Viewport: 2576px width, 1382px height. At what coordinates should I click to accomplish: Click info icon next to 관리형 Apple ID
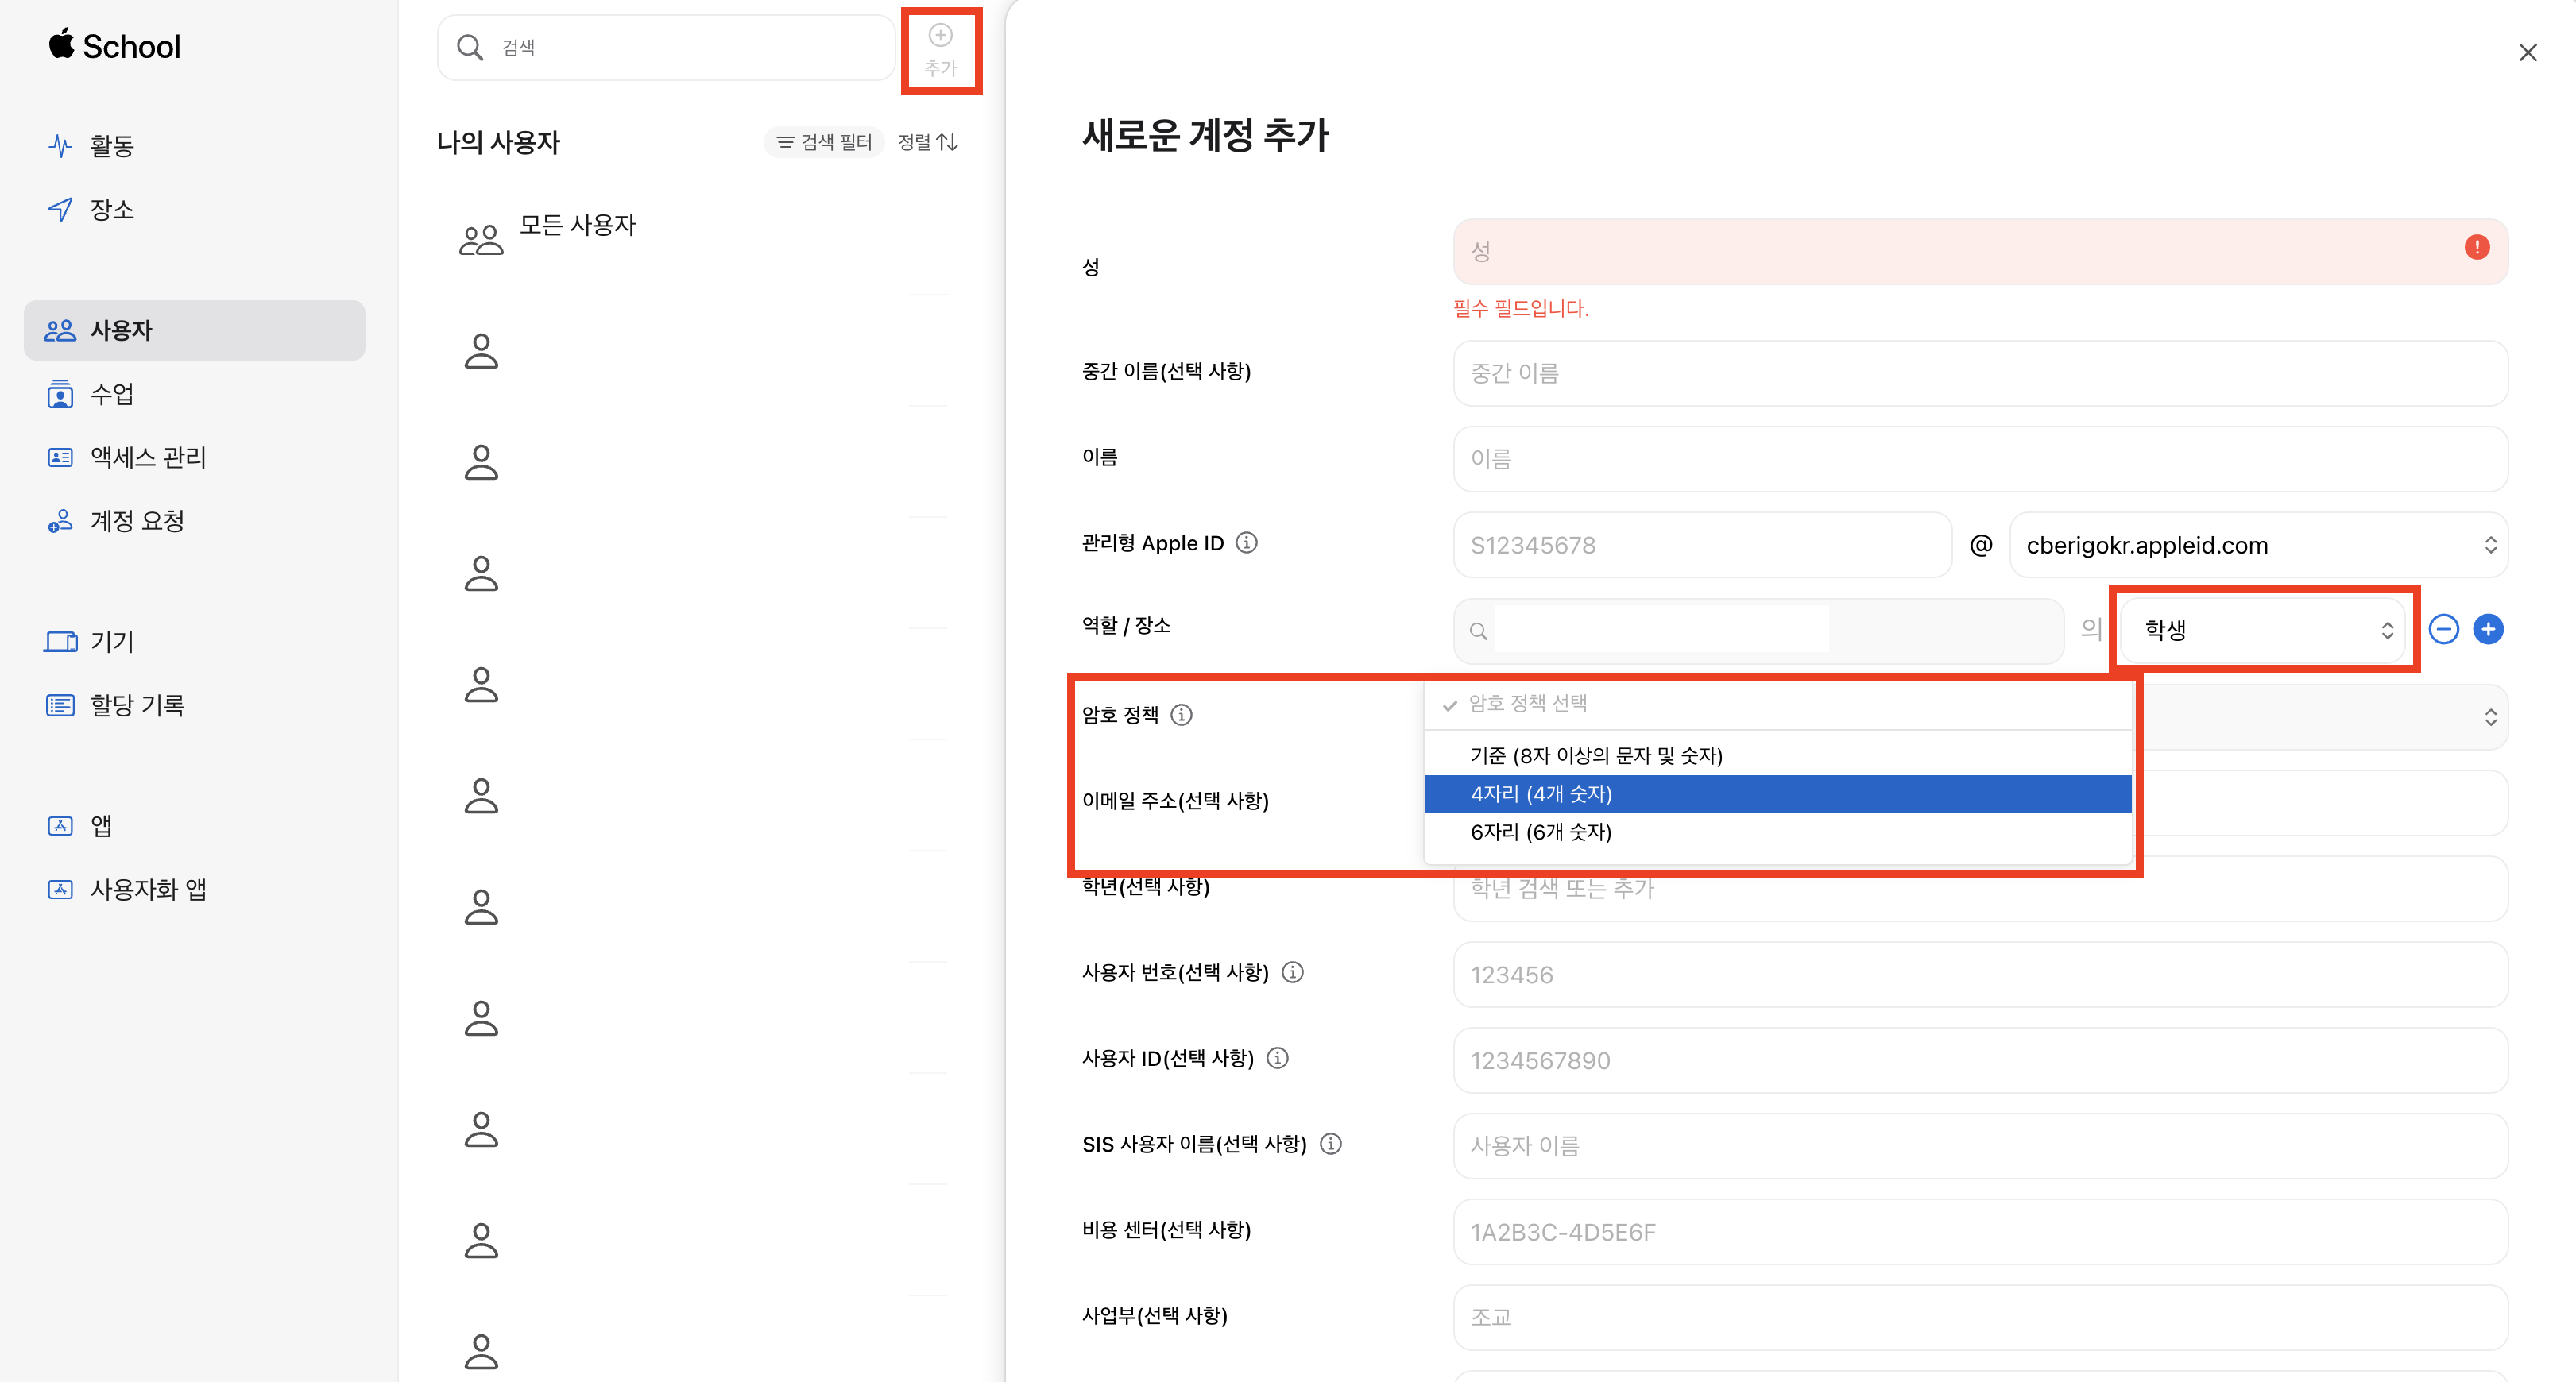coord(1246,542)
